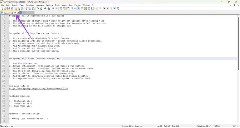Paste using the clipboard toolbar icon
240x128 pixels.
click(x=33, y=8)
